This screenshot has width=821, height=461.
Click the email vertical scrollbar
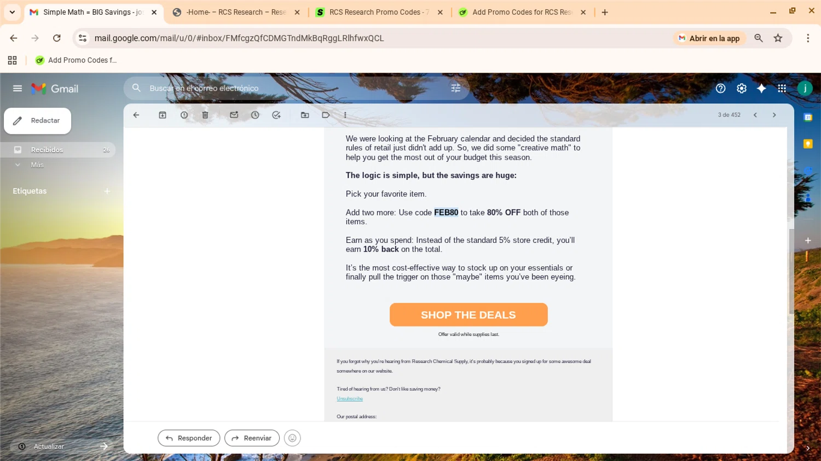(x=791, y=271)
